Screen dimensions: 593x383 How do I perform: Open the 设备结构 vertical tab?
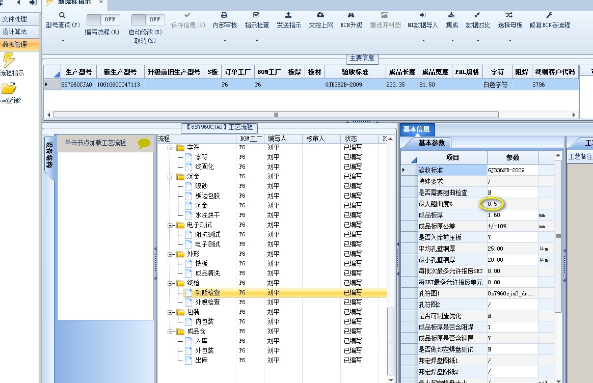[49, 155]
